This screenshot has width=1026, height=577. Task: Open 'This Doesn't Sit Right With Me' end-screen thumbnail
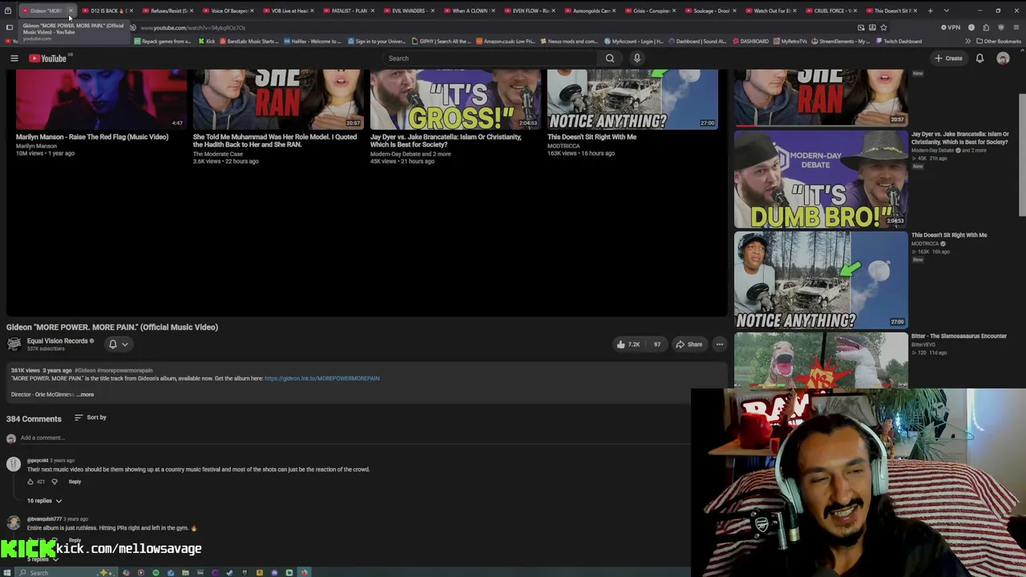coord(632,99)
